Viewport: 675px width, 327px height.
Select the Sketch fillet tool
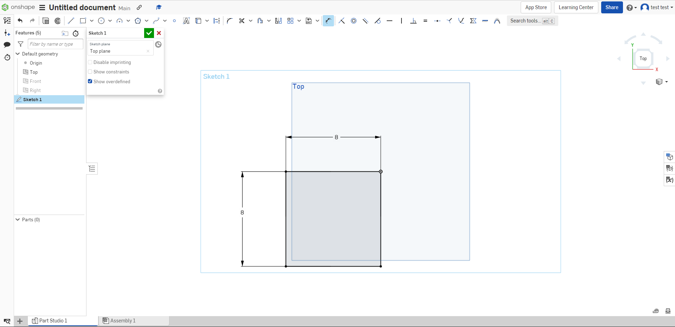pos(229,21)
